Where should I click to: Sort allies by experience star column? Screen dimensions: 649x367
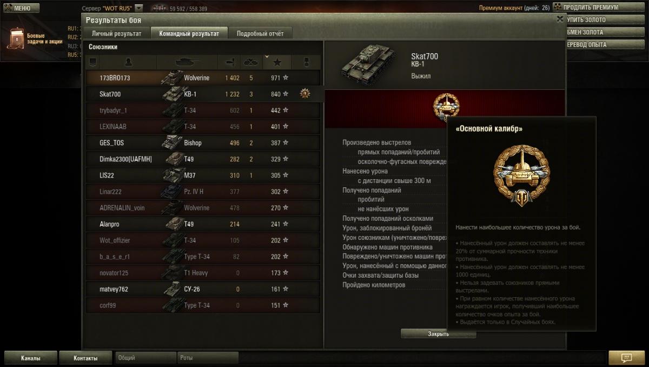click(x=277, y=62)
